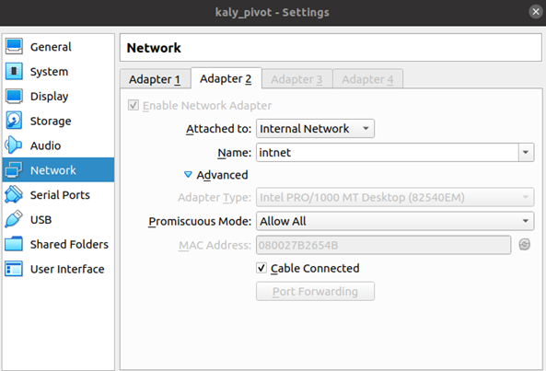Toggle Enable Network Adapter checkbox
546x371 pixels.
134,105
